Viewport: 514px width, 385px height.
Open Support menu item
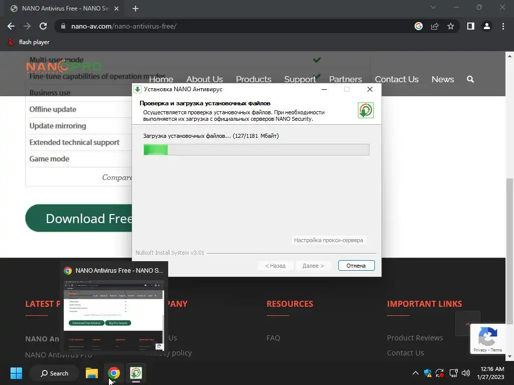(x=300, y=79)
